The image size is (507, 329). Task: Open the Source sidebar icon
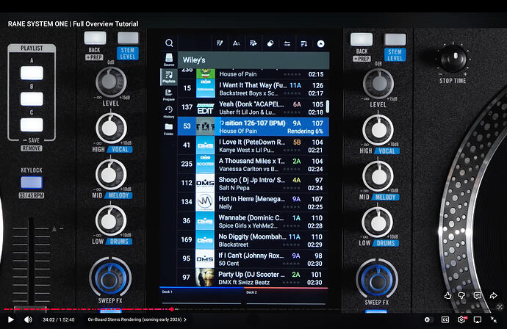tap(169, 59)
